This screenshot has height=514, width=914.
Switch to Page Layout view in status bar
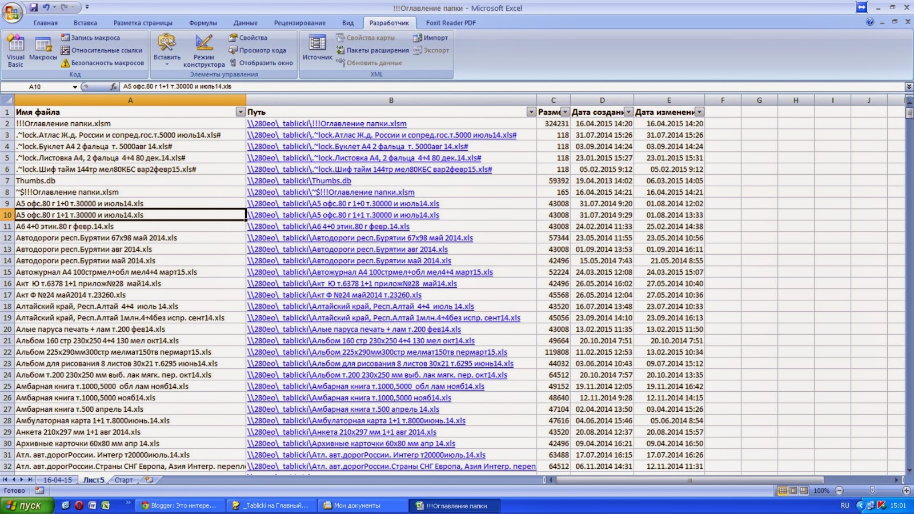click(793, 491)
